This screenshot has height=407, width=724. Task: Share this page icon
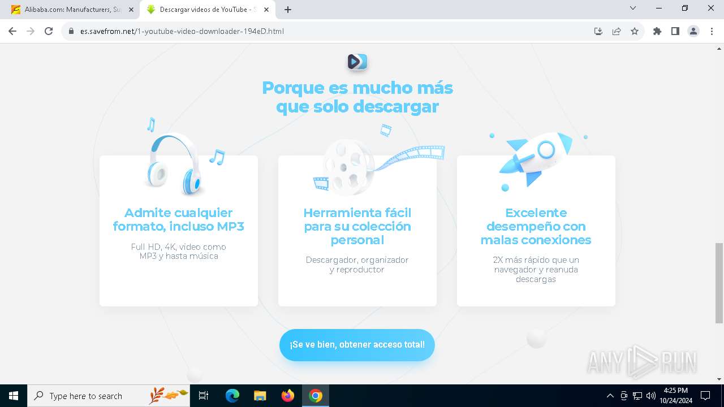pyautogui.click(x=617, y=31)
